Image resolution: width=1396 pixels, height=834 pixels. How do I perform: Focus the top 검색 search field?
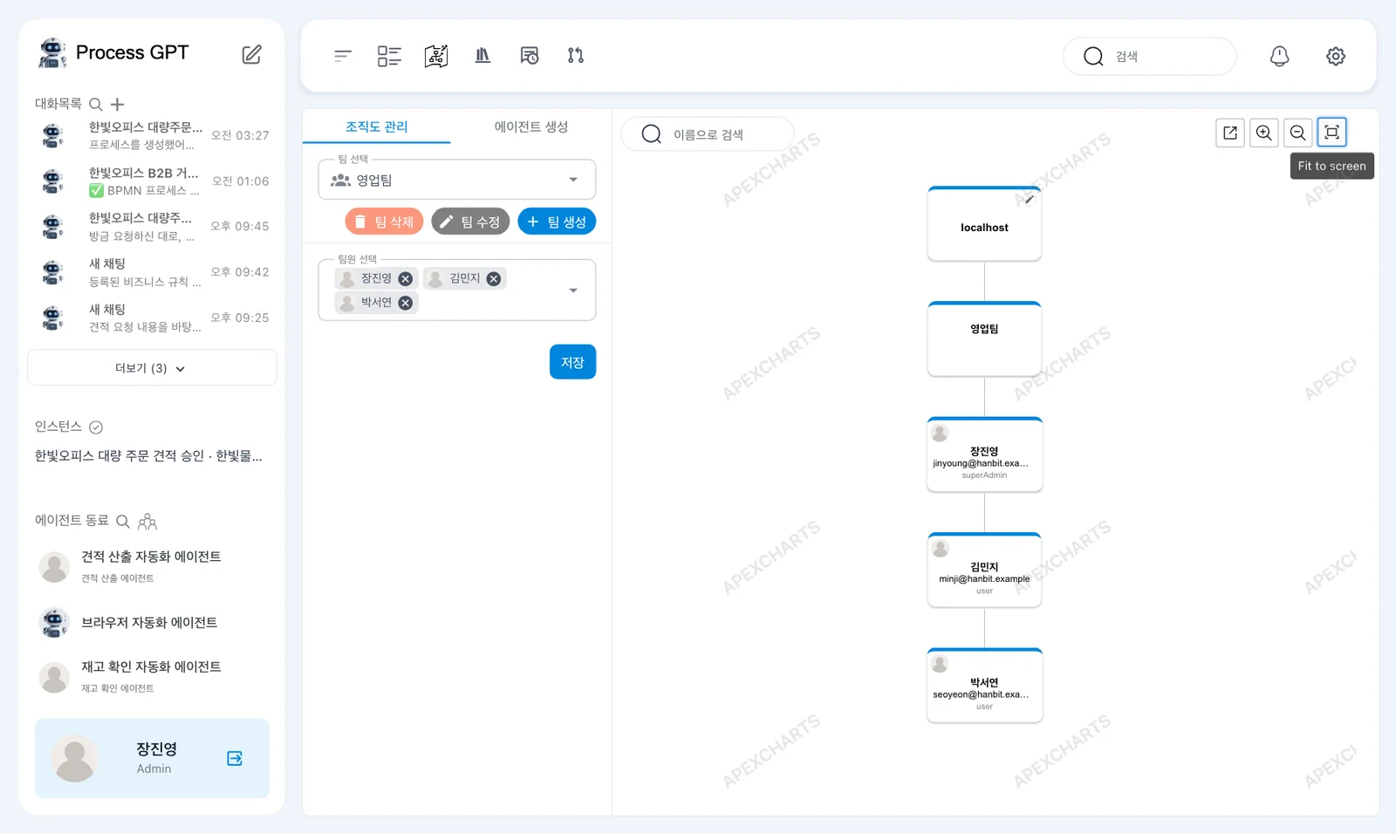click(1149, 56)
